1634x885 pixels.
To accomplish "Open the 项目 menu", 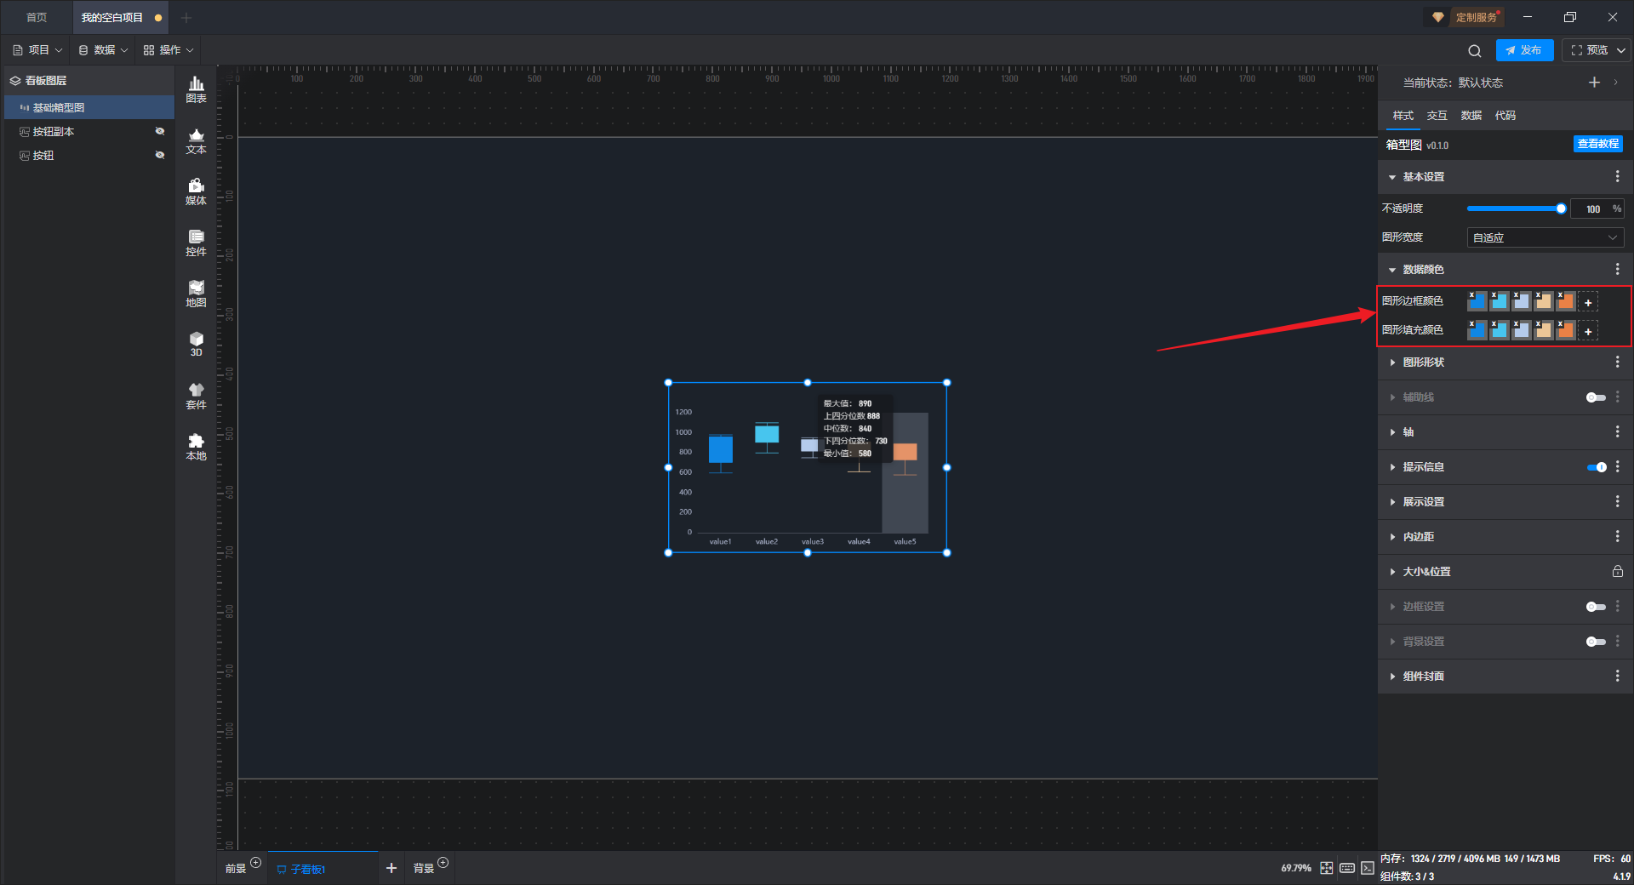I will [x=37, y=50].
